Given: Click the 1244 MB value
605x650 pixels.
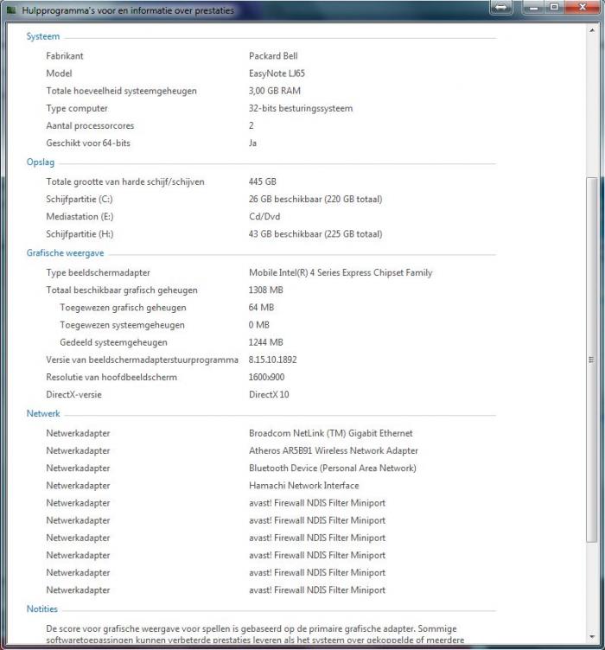Looking at the screenshot, I should (x=265, y=342).
